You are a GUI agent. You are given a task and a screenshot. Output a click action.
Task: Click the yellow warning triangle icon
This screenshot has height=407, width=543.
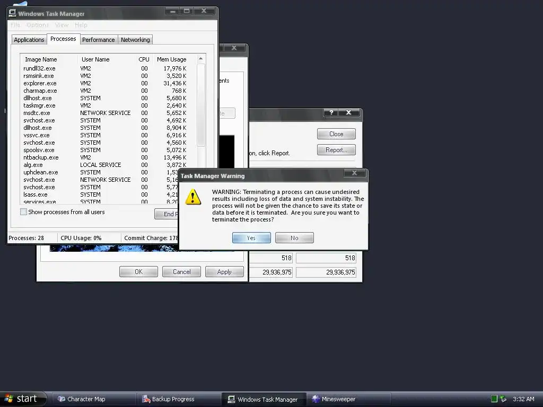[x=193, y=197]
